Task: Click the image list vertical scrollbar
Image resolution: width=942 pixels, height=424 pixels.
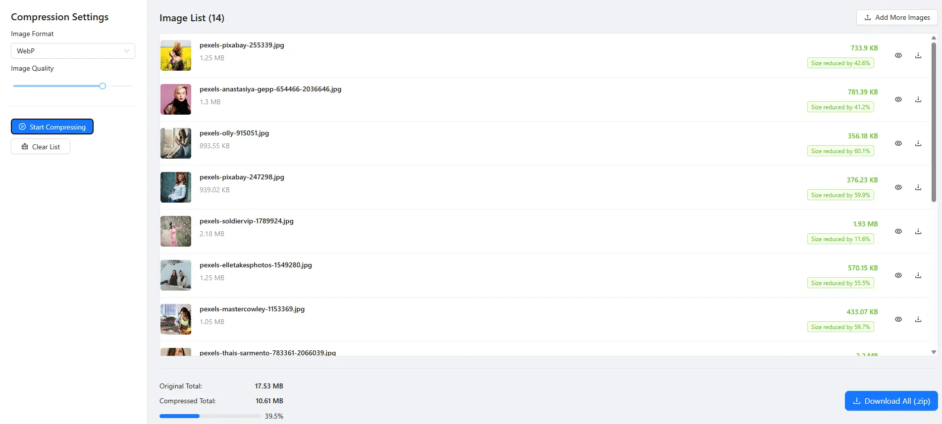Action: coord(934,123)
